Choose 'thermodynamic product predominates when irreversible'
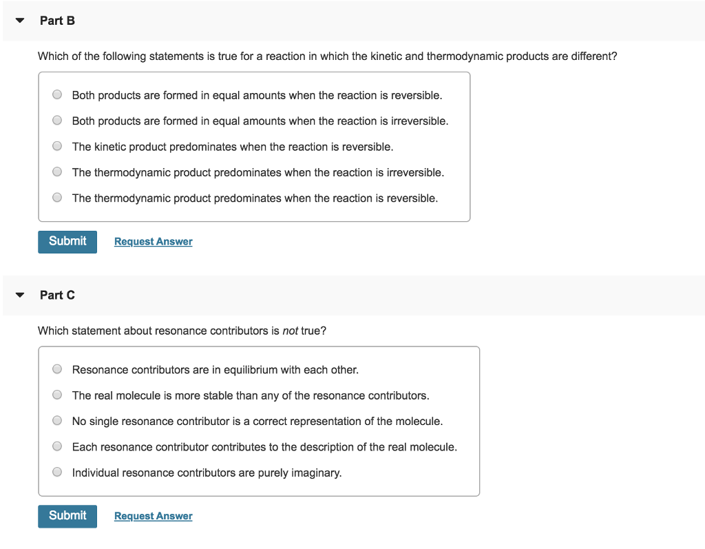 [57, 172]
